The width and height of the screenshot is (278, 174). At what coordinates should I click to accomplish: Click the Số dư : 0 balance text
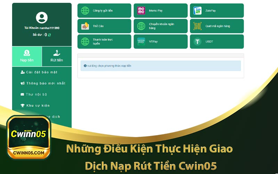[40, 35]
